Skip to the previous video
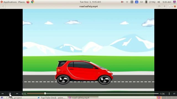Image resolution: width=177 pixels, height=99 pixels. point(2,94)
